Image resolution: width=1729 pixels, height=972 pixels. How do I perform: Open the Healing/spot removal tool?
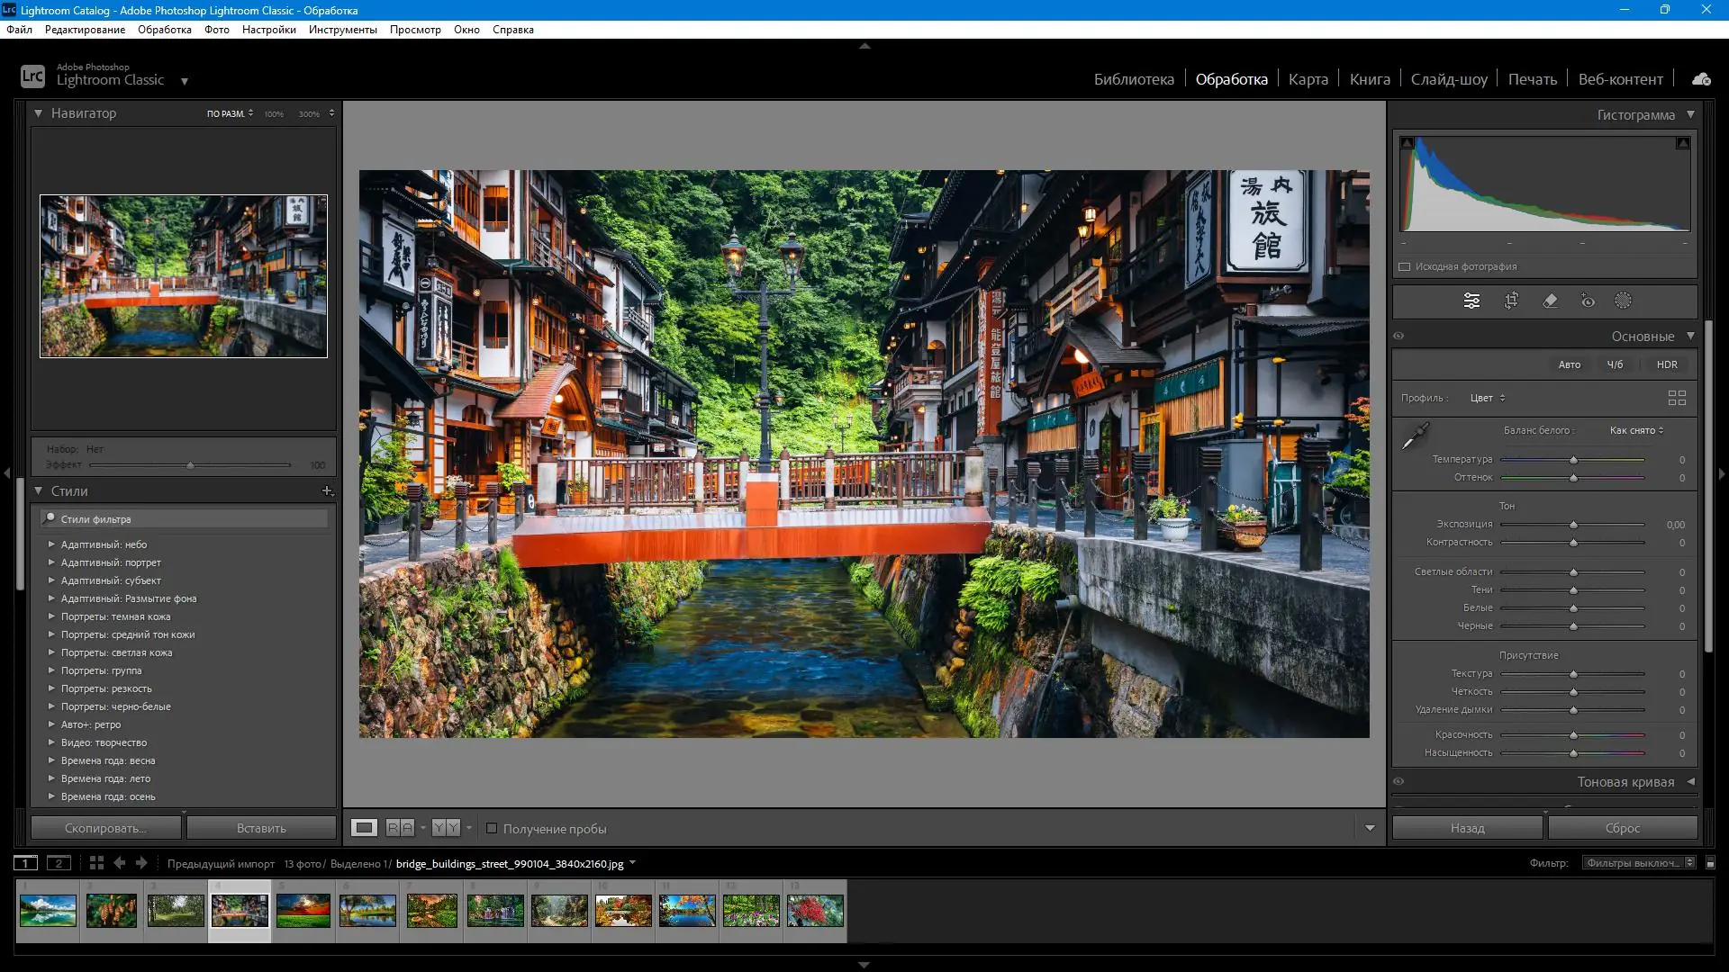[x=1550, y=301]
